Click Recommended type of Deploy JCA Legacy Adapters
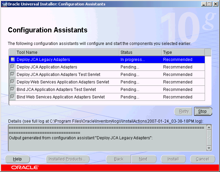This screenshot has width=220, height=172. 183,60
